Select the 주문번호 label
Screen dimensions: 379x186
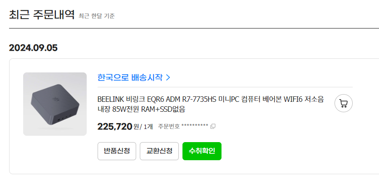(x=169, y=127)
